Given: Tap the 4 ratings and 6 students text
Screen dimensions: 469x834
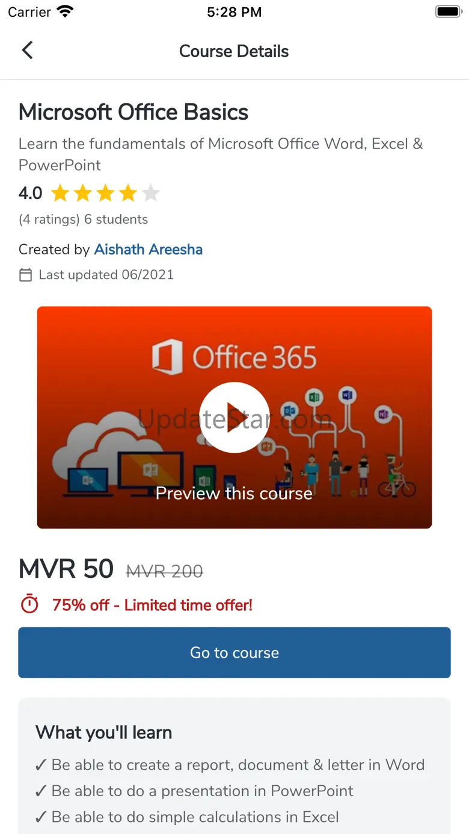Looking at the screenshot, I should point(83,219).
